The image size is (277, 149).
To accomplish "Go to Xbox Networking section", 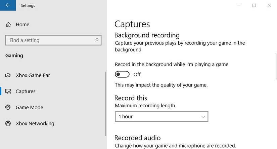I will tap(35, 123).
